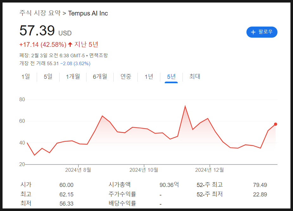
Task: Click the 52-주 최저 label
Action: pos(210,194)
